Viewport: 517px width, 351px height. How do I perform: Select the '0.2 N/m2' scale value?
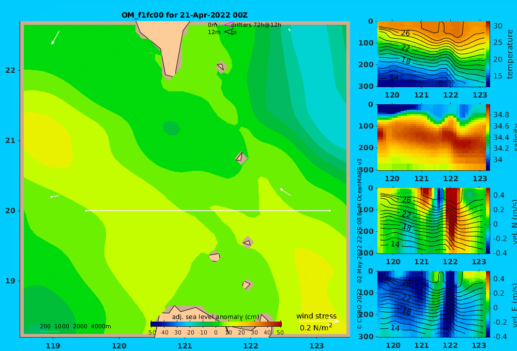(x=316, y=328)
